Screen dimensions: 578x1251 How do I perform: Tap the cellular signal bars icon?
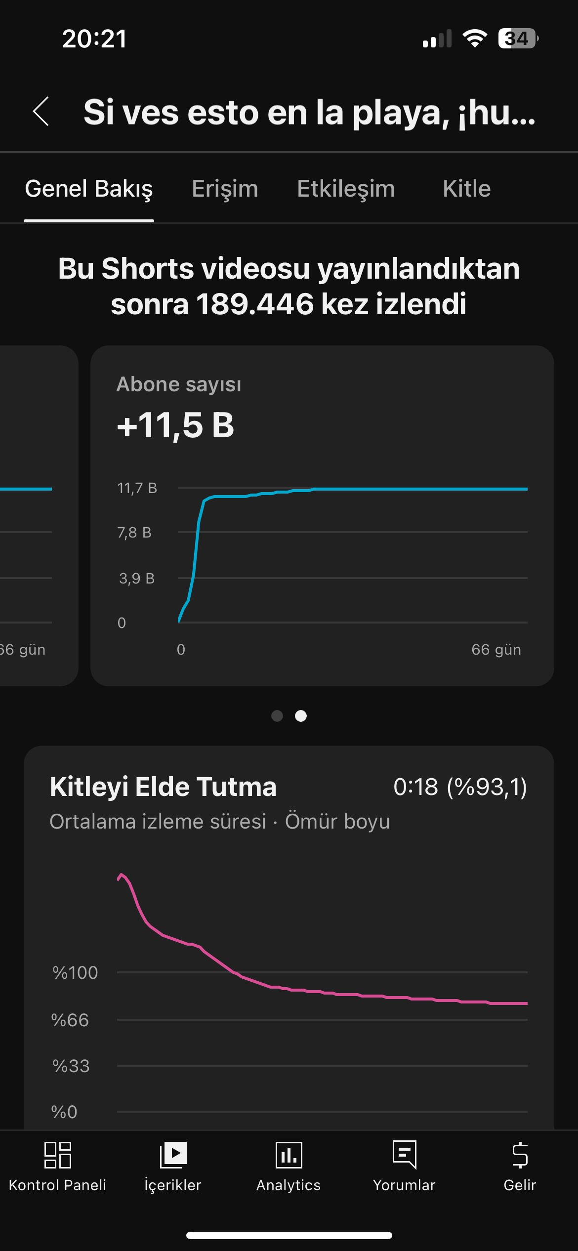click(x=437, y=39)
